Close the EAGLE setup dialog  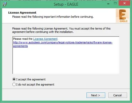coord(124,3)
